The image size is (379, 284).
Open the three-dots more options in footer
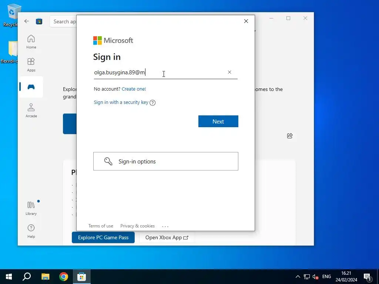tap(165, 226)
